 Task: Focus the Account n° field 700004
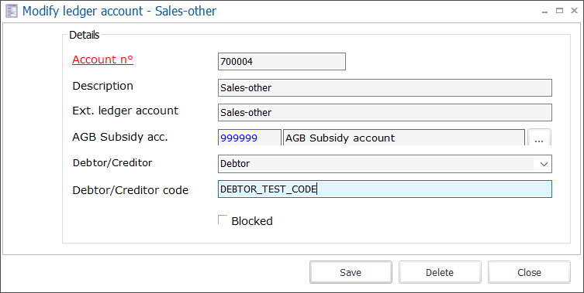point(282,62)
